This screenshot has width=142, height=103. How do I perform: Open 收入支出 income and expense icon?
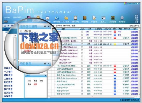66,18
